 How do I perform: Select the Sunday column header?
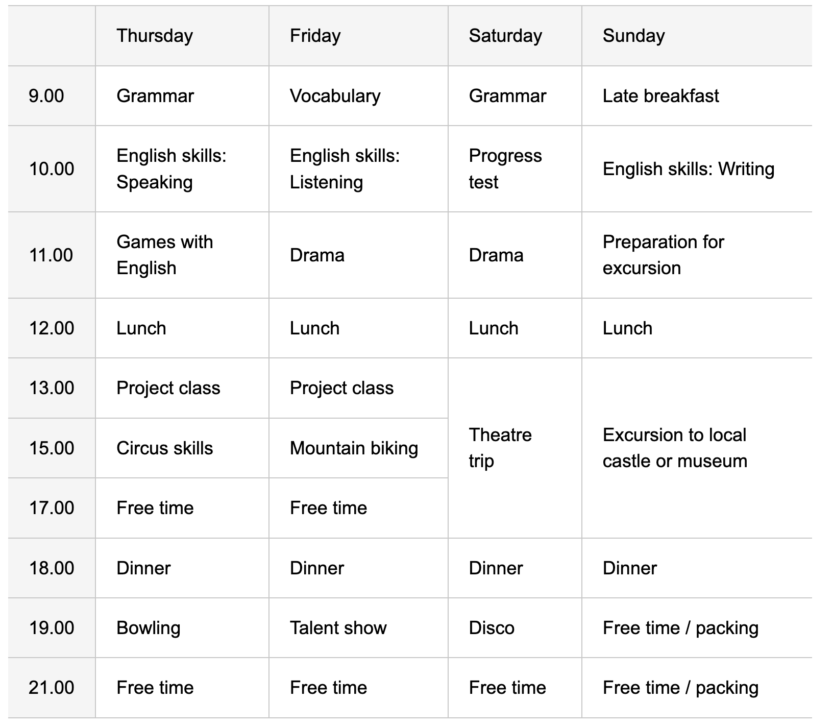633,36
